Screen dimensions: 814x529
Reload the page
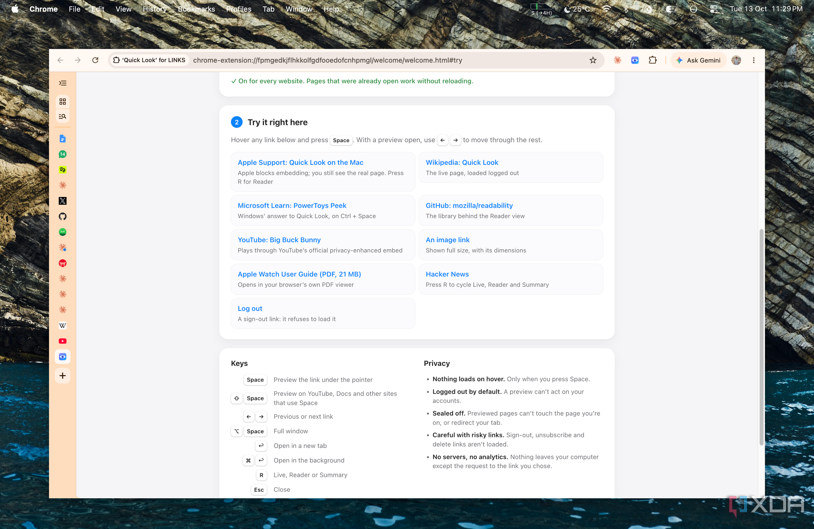click(96, 60)
